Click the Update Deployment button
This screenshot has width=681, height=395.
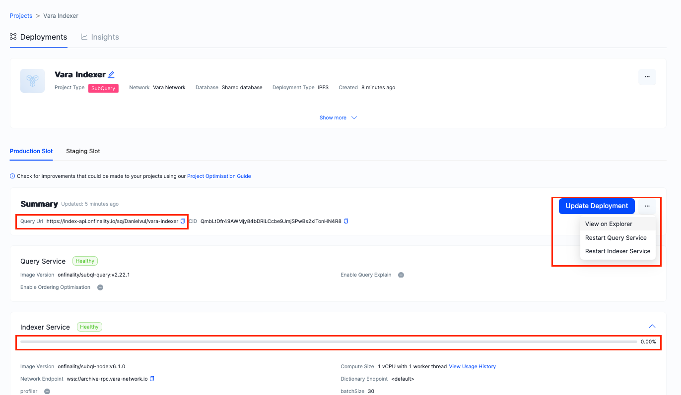pyautogui.click(x=596, y=206)
